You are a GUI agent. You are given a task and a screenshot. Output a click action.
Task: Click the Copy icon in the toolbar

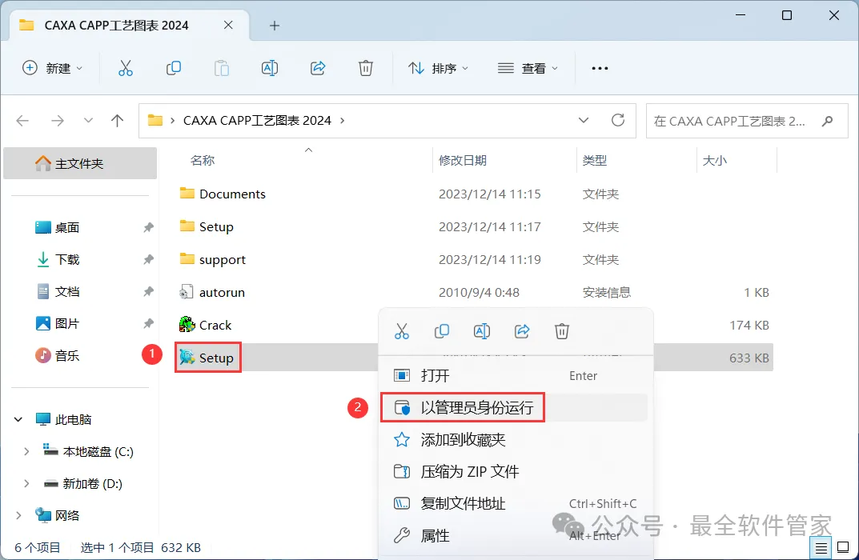174,68
